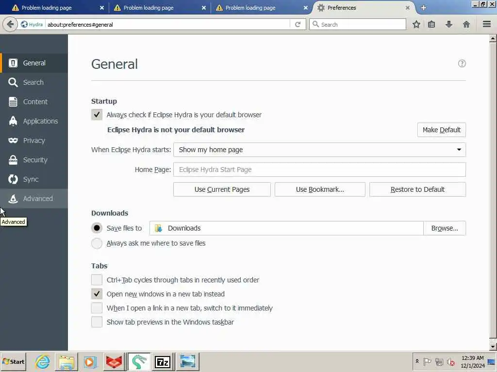Click Browse... for download folder

tap(445, 228)
